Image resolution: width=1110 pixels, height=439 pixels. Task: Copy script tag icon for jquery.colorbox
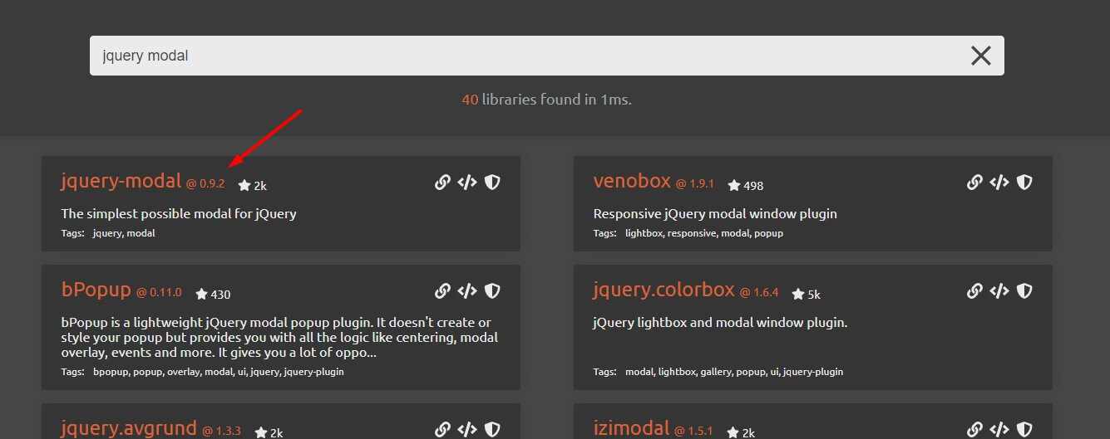(999, 291)
